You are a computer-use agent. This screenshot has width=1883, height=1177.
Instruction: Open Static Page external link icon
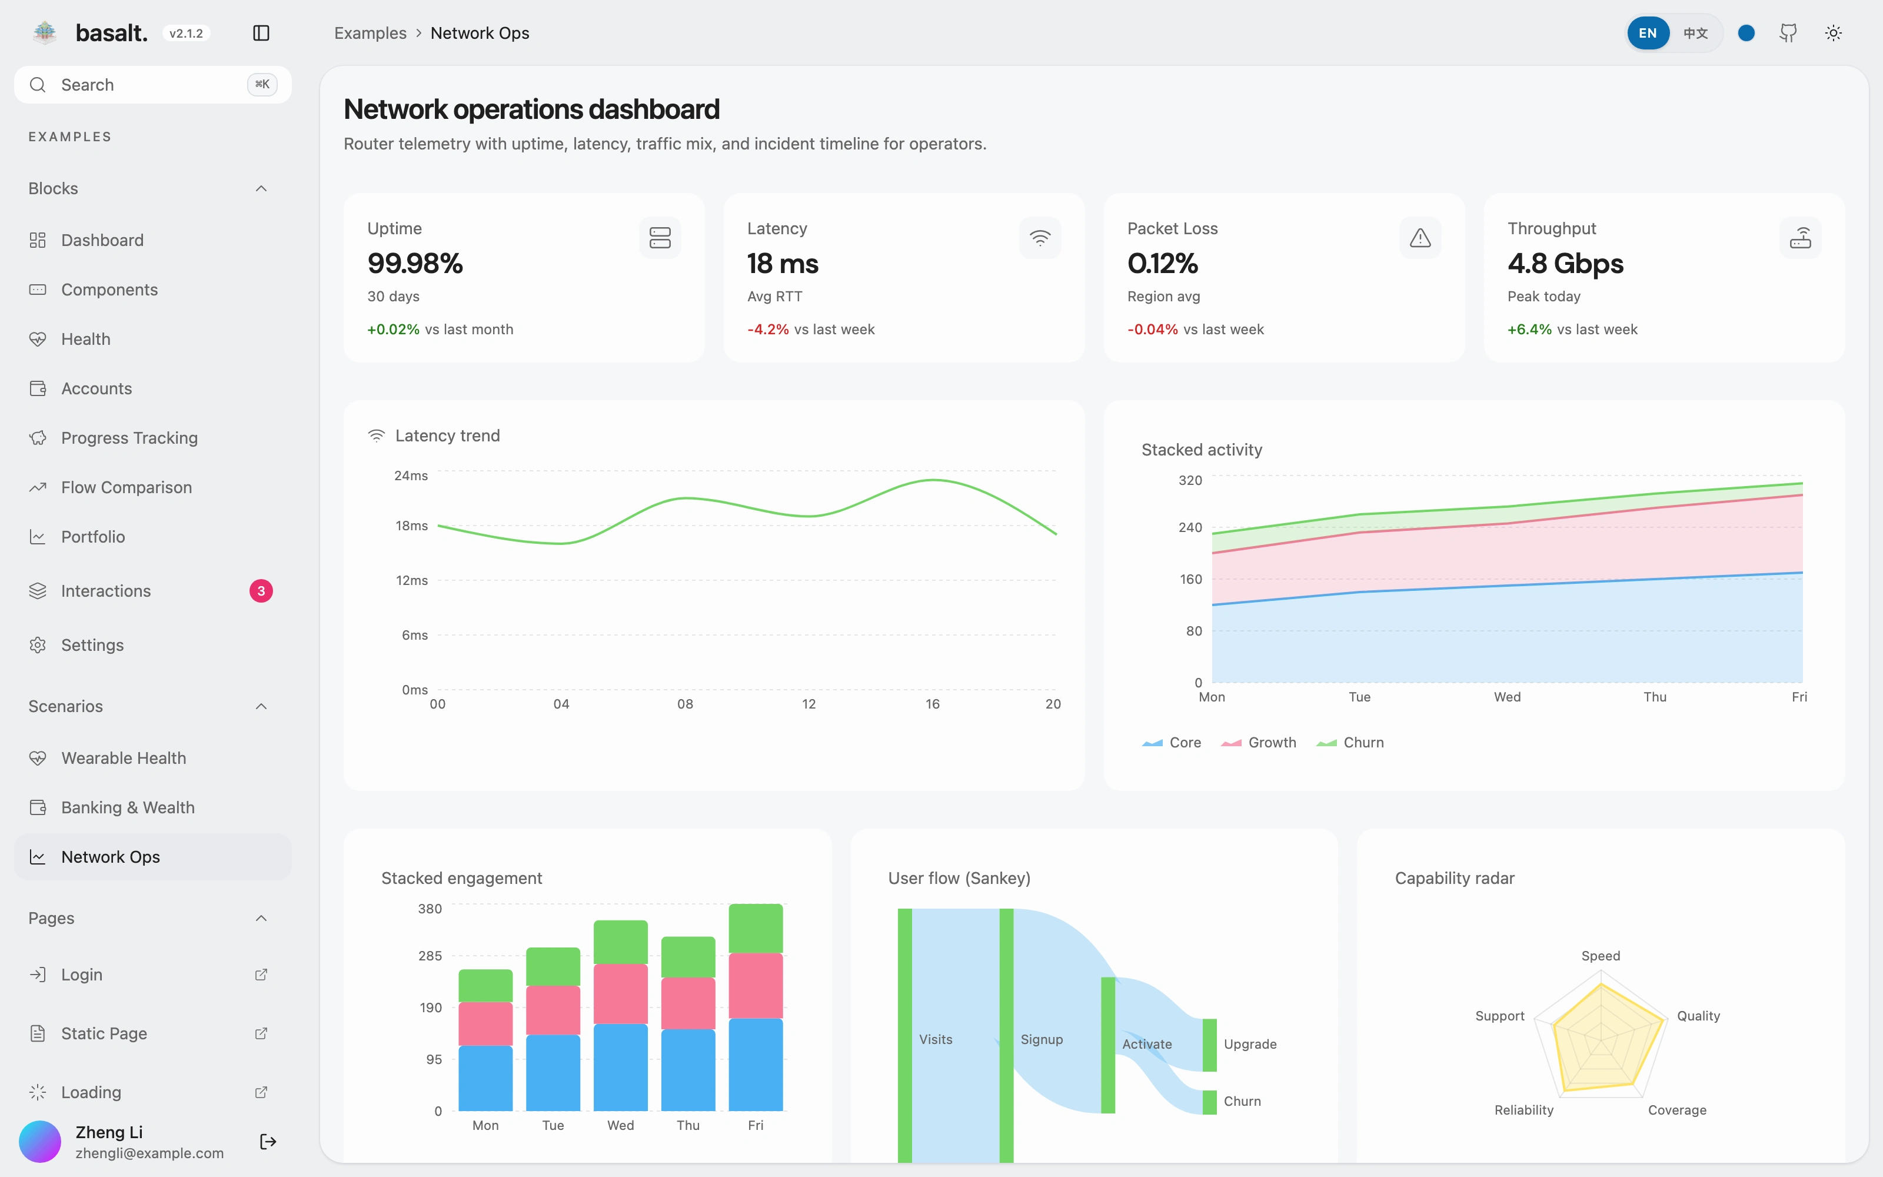[x=261, y=1033]
